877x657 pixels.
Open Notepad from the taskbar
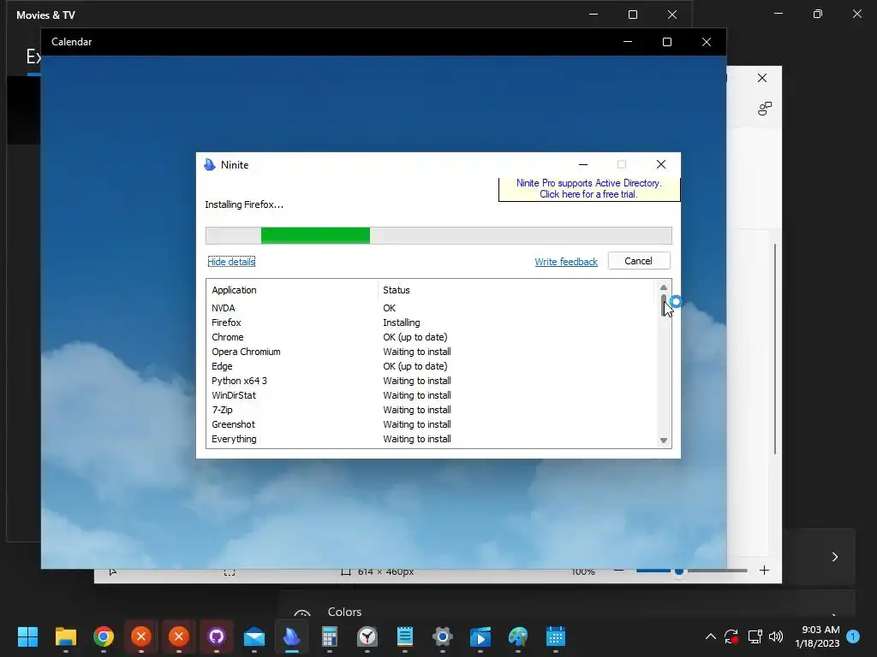click(x=405, y=636)
